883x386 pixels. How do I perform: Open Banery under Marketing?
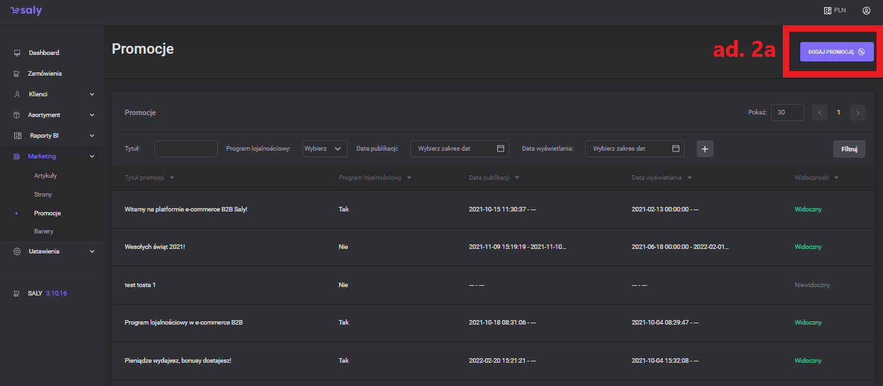[44, 231]
